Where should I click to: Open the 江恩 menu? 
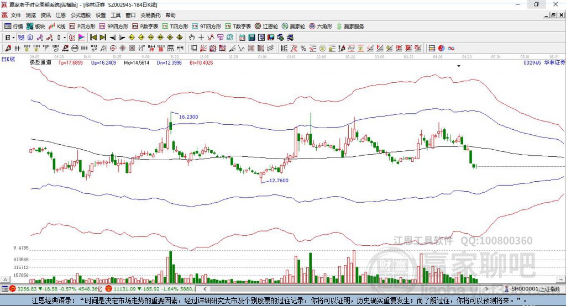(61, 15)
